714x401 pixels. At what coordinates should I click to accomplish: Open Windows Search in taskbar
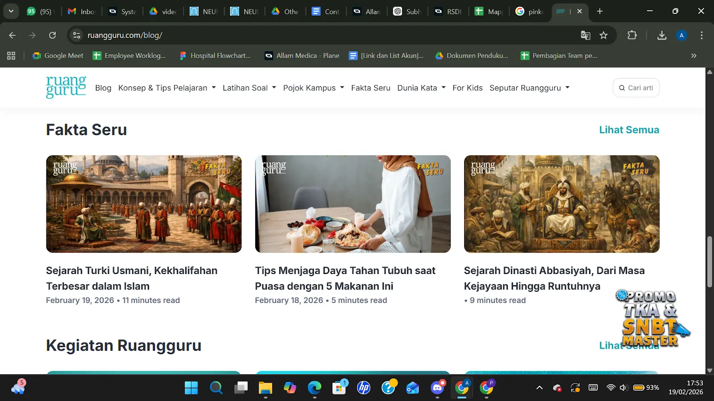pyautogui.click(x=216, y=388)
